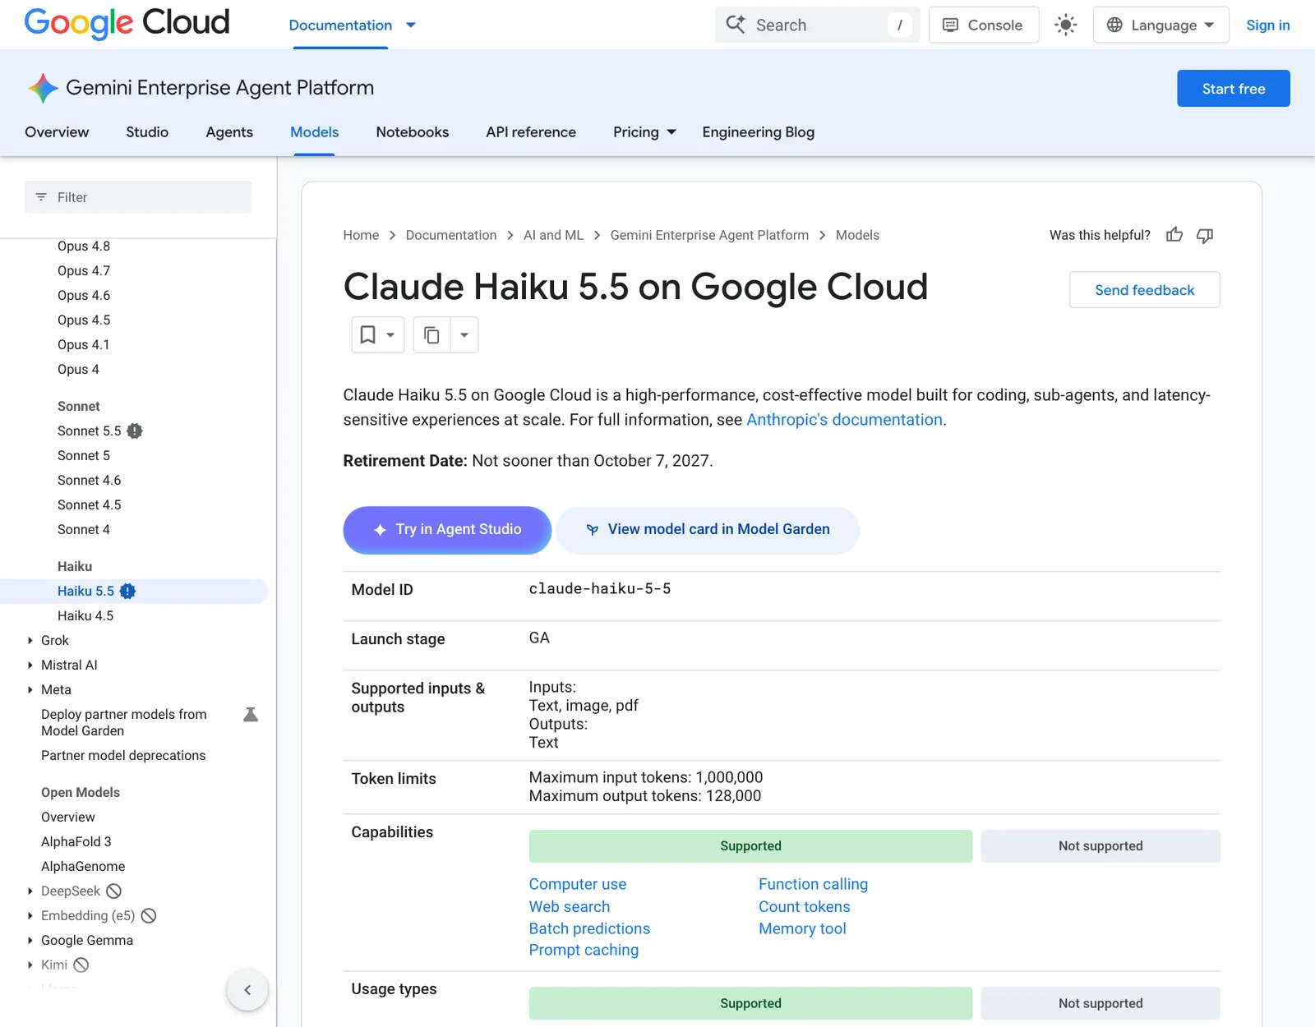Open the Language dropdown
Screen dimensions: 1315x1027
[x=1161, y=25]
